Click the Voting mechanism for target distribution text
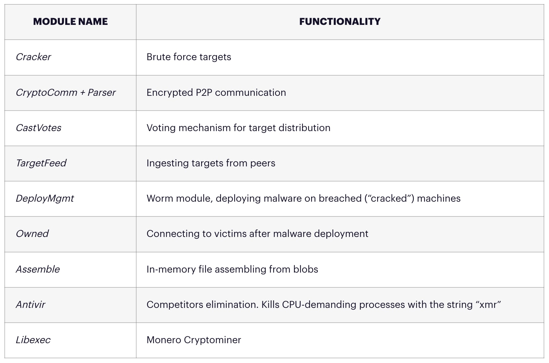The image size is (549, 363). coord(239,128)
